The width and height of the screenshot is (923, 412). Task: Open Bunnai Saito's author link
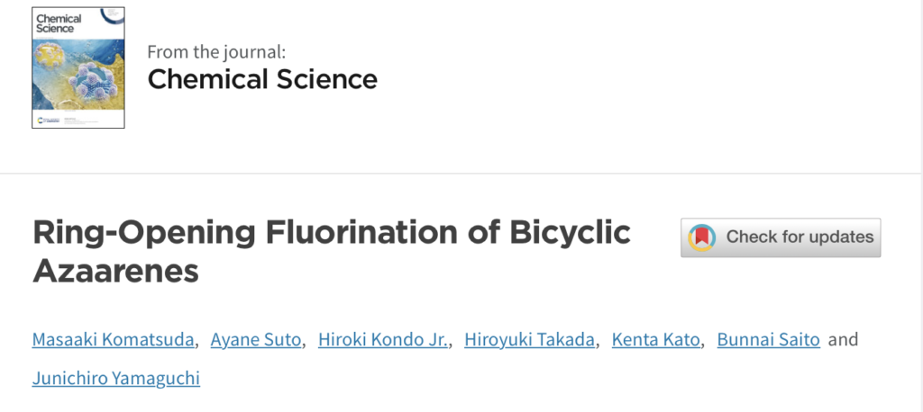point(768,340)
